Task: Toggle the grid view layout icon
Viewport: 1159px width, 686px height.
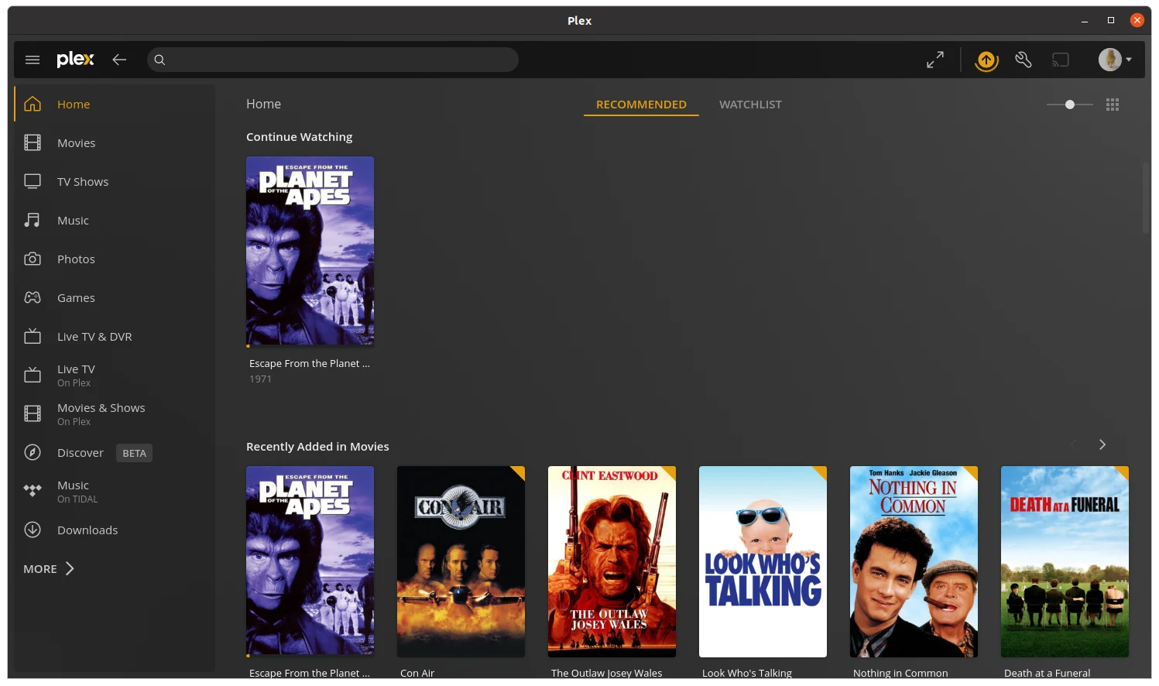Action: click(1113, 105)
